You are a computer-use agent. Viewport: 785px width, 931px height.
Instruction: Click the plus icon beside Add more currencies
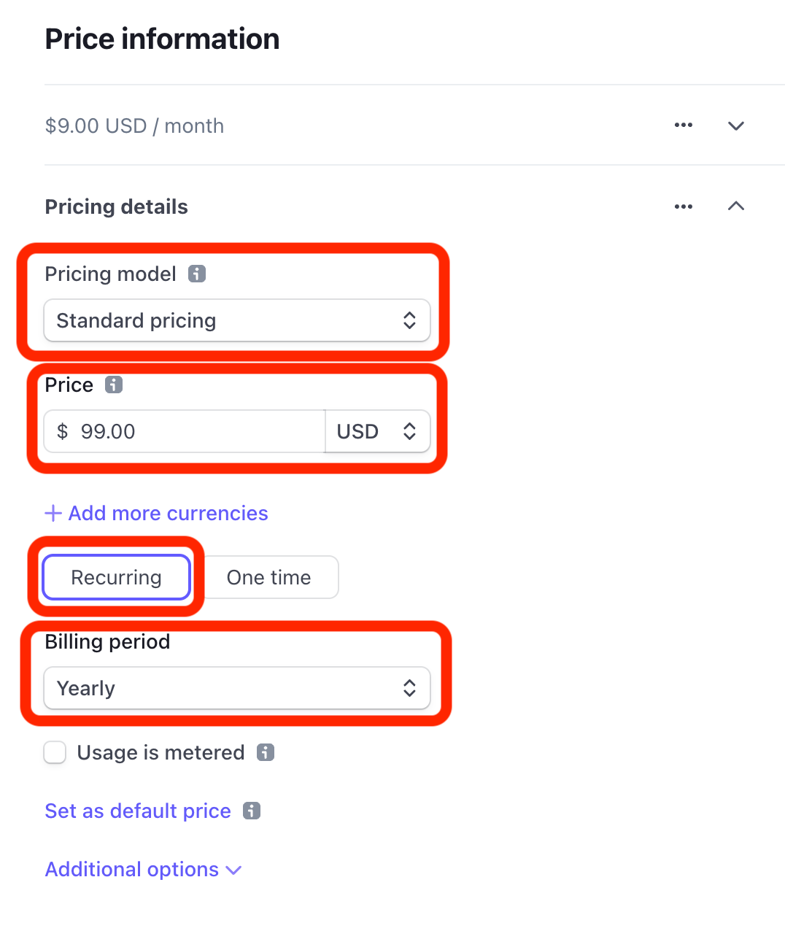pos(53,513)
